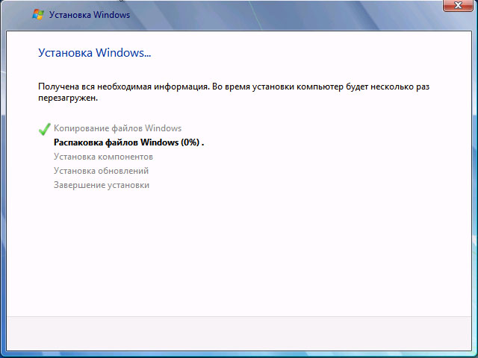Click the heading Установка Windows...
478x358 pixels.
[x=95, y=52]
